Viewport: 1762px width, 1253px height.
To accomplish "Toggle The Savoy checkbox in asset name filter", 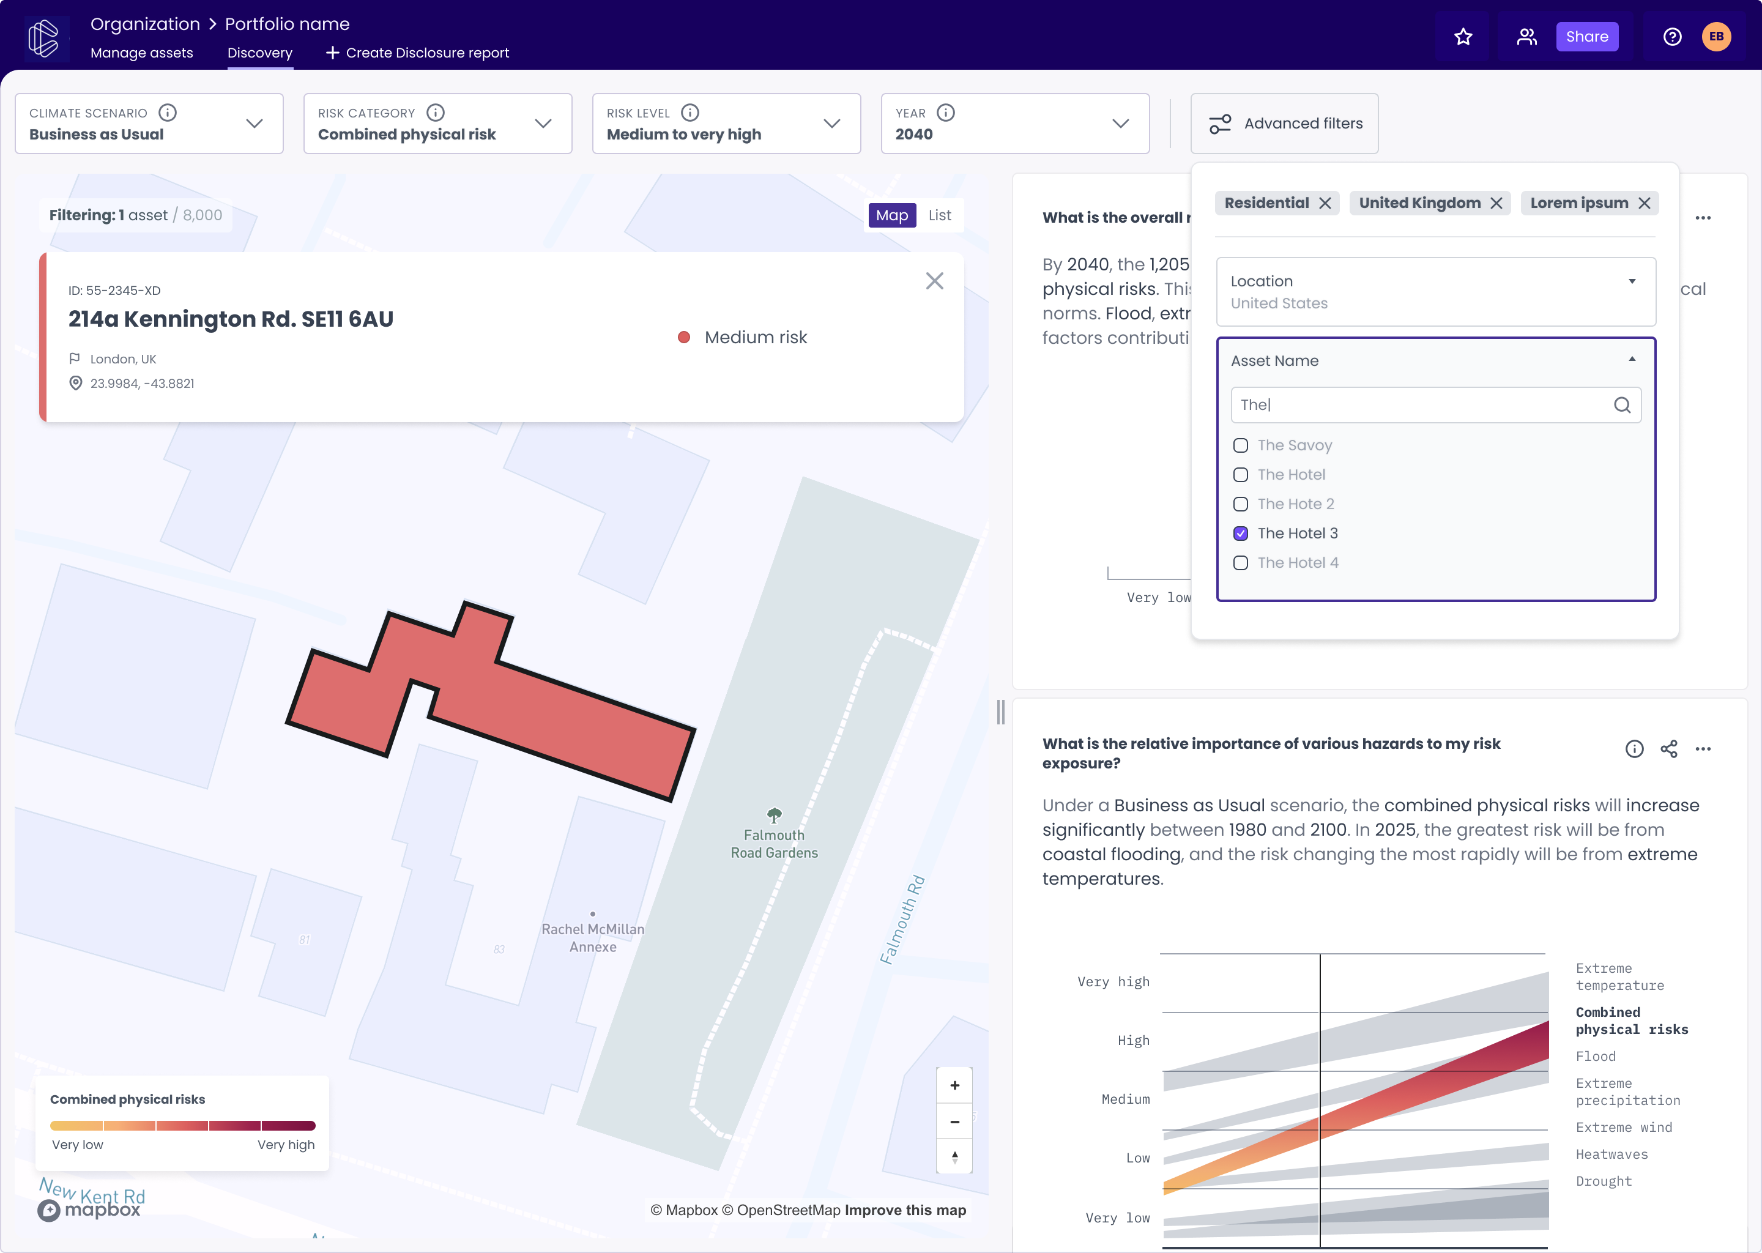I will pos(1240,445).
